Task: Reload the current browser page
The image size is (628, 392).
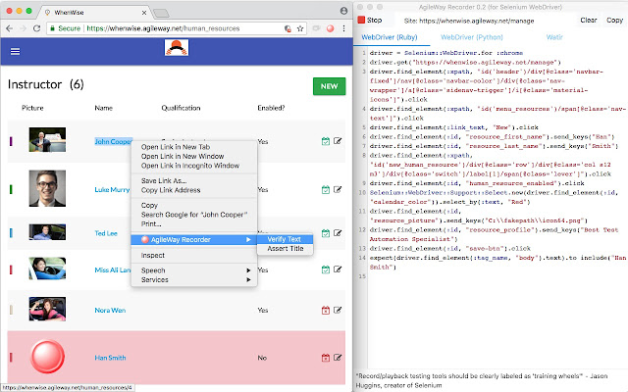Action: [x=36, y=28]
